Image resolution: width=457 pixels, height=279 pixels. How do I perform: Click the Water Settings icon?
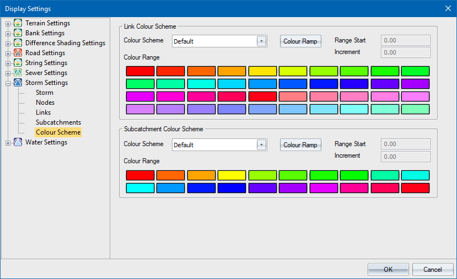(x=18, y=142)
